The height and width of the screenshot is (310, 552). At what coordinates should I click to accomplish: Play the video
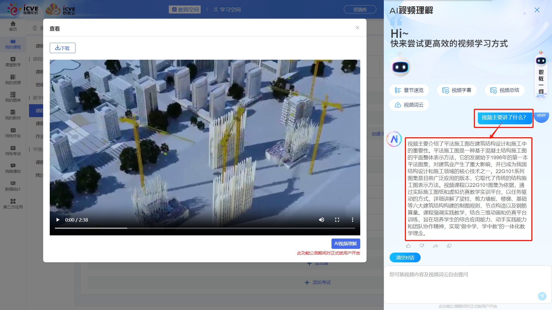click(58, 220)
